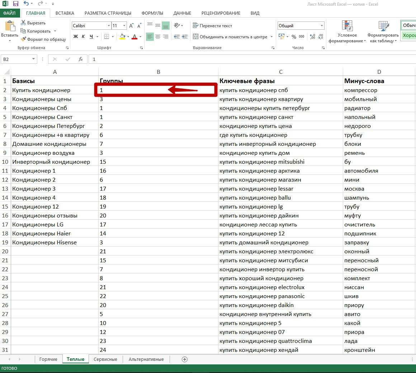Undo the last action
Screen dimensions: 416x373
point(26,4)
